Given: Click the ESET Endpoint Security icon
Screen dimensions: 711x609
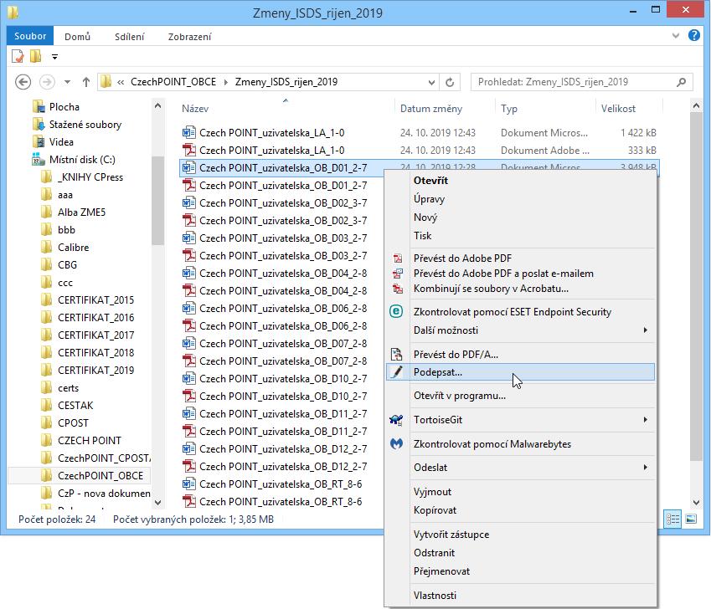Looking at the screenshot, I should [x=396, y=311].
